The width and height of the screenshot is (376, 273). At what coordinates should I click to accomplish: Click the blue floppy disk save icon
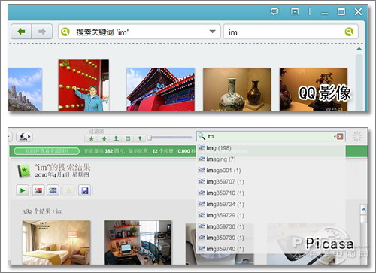pyautogui.click(x=85, y=190)
